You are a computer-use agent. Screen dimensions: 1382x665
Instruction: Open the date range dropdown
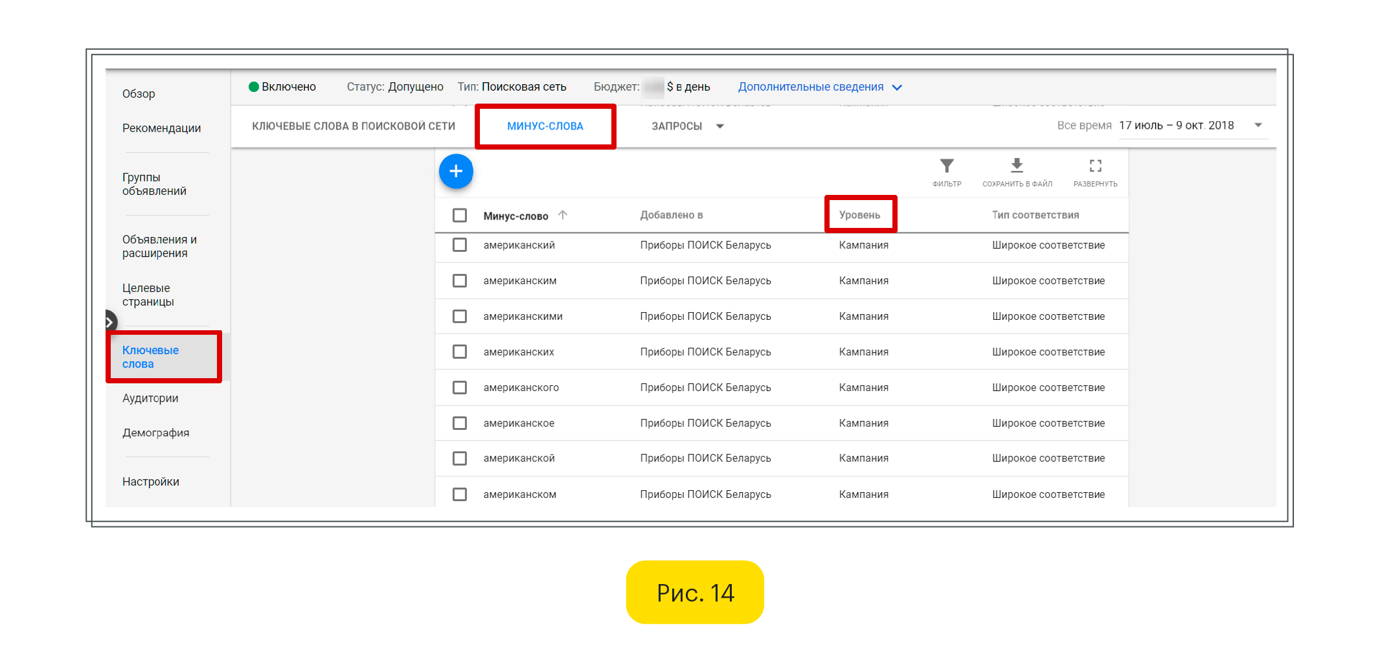[1258, 126]
